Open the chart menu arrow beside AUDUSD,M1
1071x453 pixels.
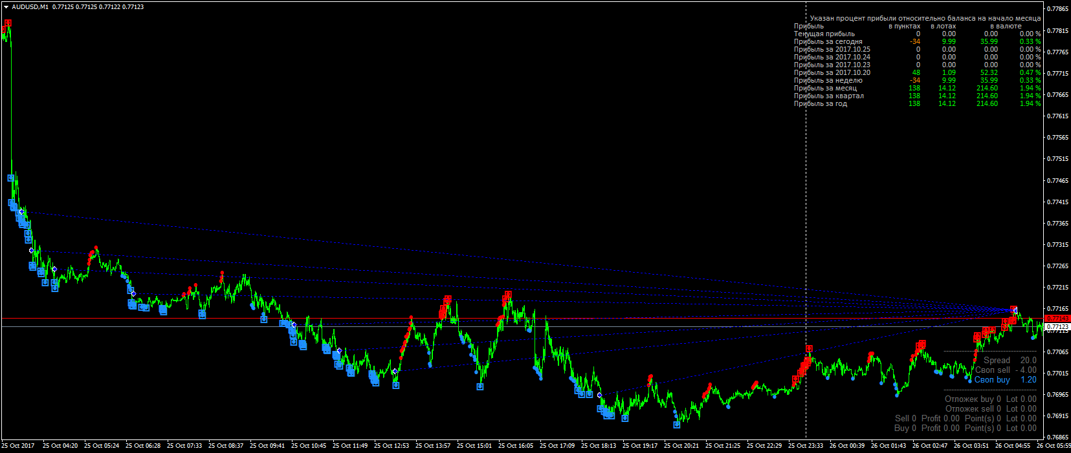tap(6, 7)
